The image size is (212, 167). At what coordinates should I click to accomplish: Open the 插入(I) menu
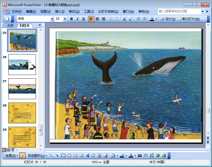click(x=60, y=12)
